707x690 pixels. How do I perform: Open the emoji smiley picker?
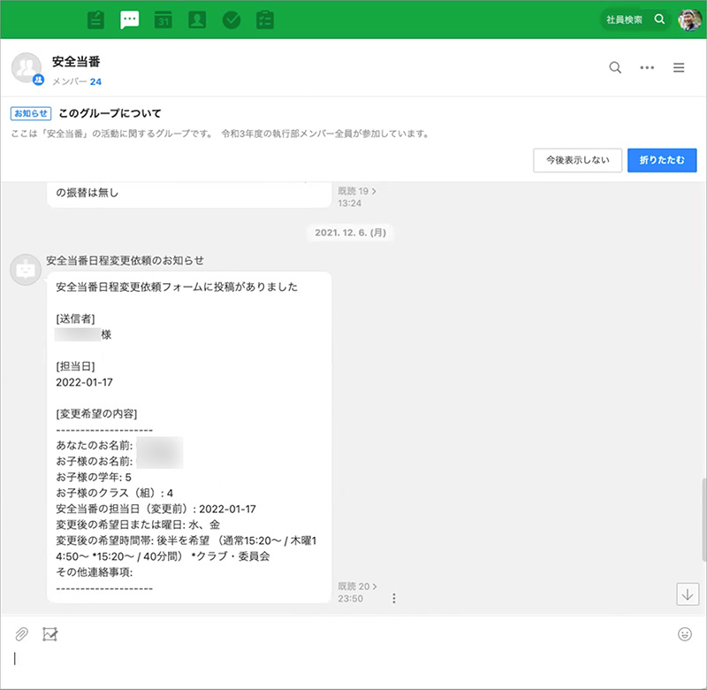pos(684,633)
